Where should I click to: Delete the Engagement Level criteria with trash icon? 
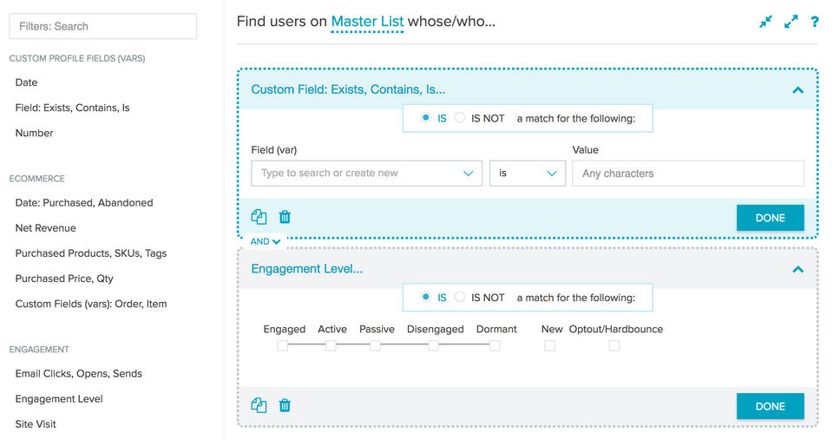(285, 405)
